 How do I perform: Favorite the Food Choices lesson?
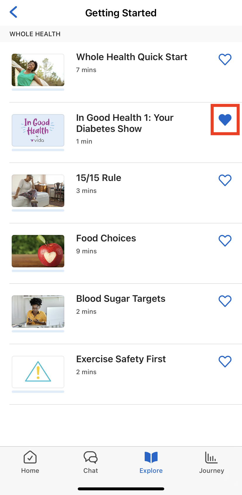coord(225,241)
